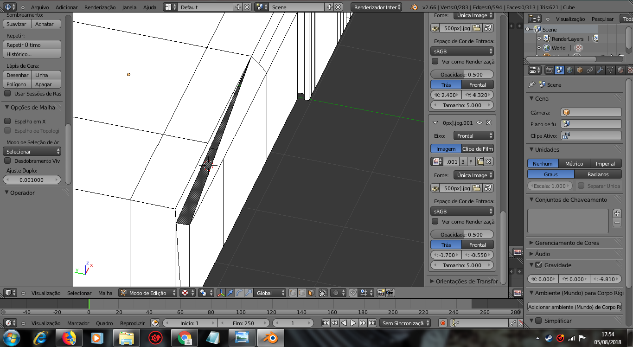Click the snap magnet icon
The height and width of the screenshot is (347, 633).
[x=353, y=293]
